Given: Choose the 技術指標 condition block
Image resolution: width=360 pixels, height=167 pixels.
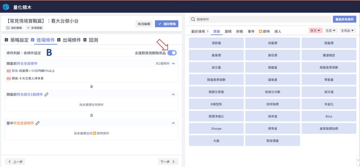Looking at the screenshot, I should tap(272, 104).
